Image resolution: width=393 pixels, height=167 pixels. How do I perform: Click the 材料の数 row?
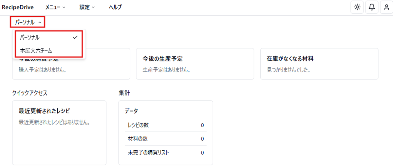[166, 139]
